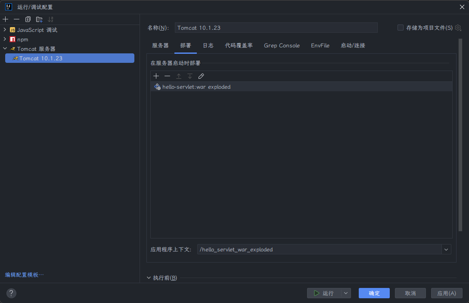Open the EnvFile tab
Screen dimensions: 469x303
point(320,46)
